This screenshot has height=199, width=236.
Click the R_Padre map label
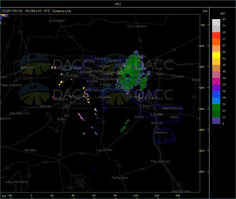point(150,98)
